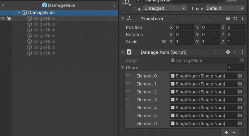Open object picker for Element 4
The width and height of the screenshot is (249, 136).
(x=240, y=108)
